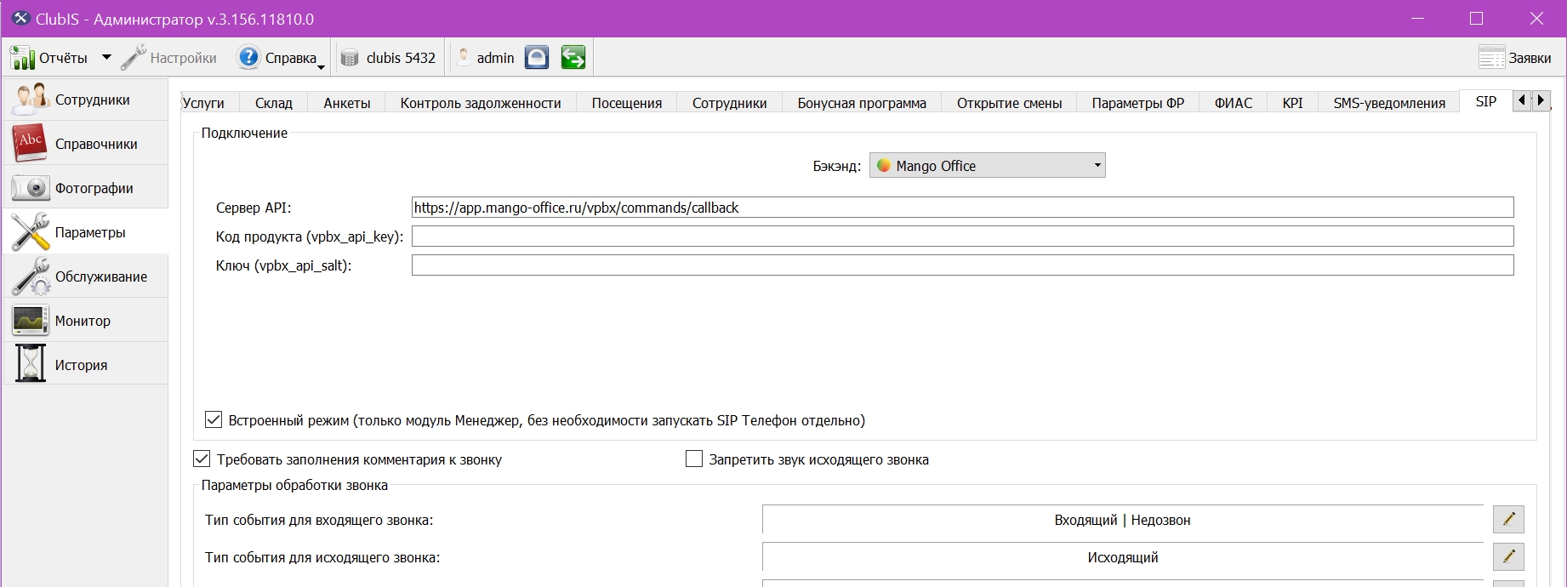Select Параметры tools section

click(x=86, y=232)
